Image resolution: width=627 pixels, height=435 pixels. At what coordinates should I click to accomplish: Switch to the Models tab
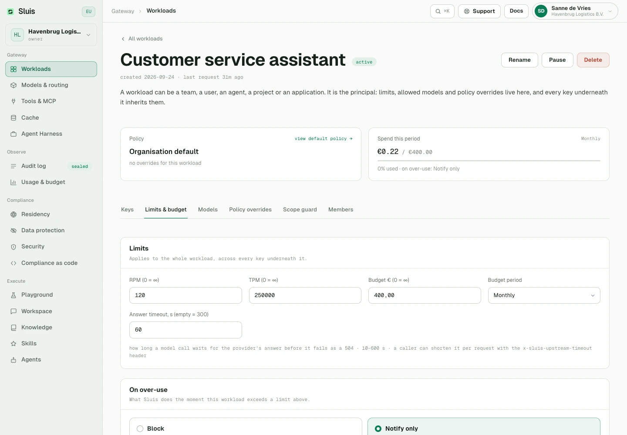point(208,210)
